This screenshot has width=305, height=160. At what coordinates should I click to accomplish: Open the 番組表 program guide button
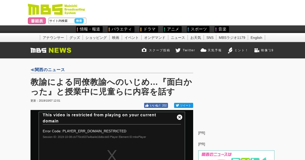[37, 21]
